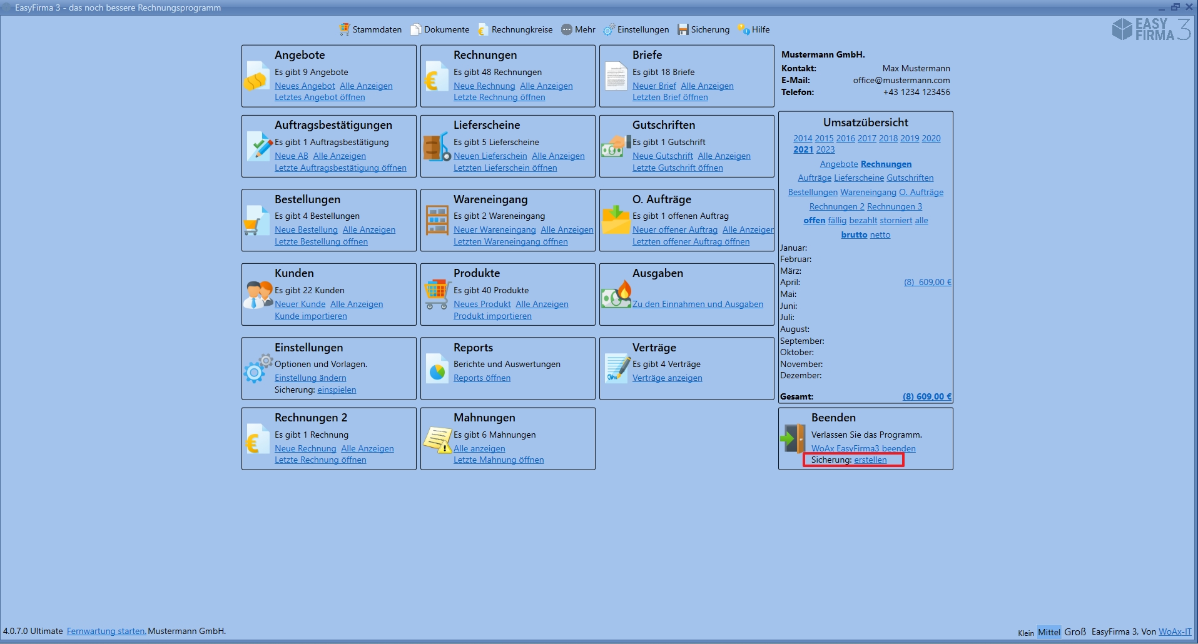Click the Einstellungen gears icon
Viewport: 1198px width, 644px height.
[x=258, y=369]
